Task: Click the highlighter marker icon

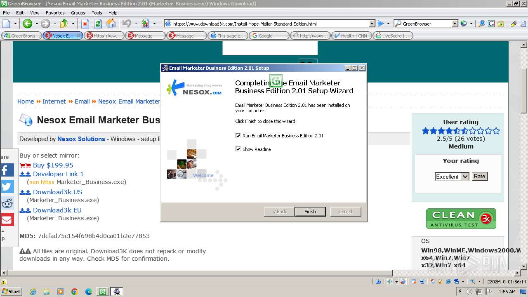Action: tap(514, 24)
